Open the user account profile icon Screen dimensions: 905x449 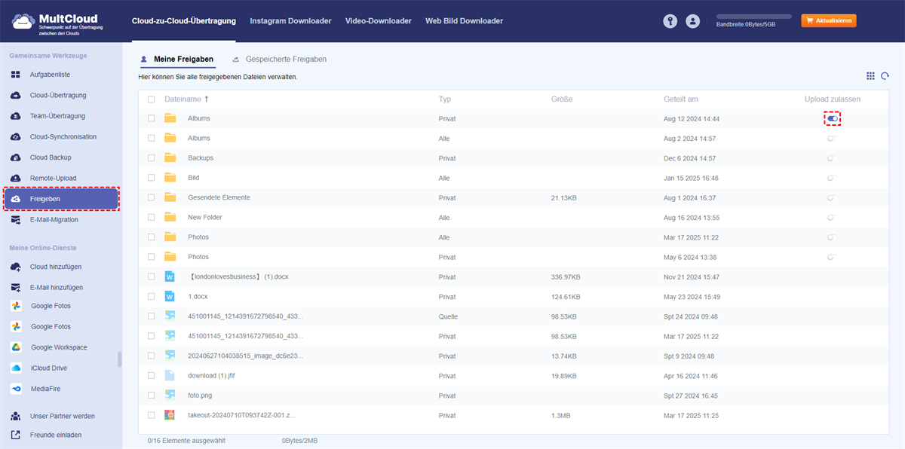tap(692, 21)
